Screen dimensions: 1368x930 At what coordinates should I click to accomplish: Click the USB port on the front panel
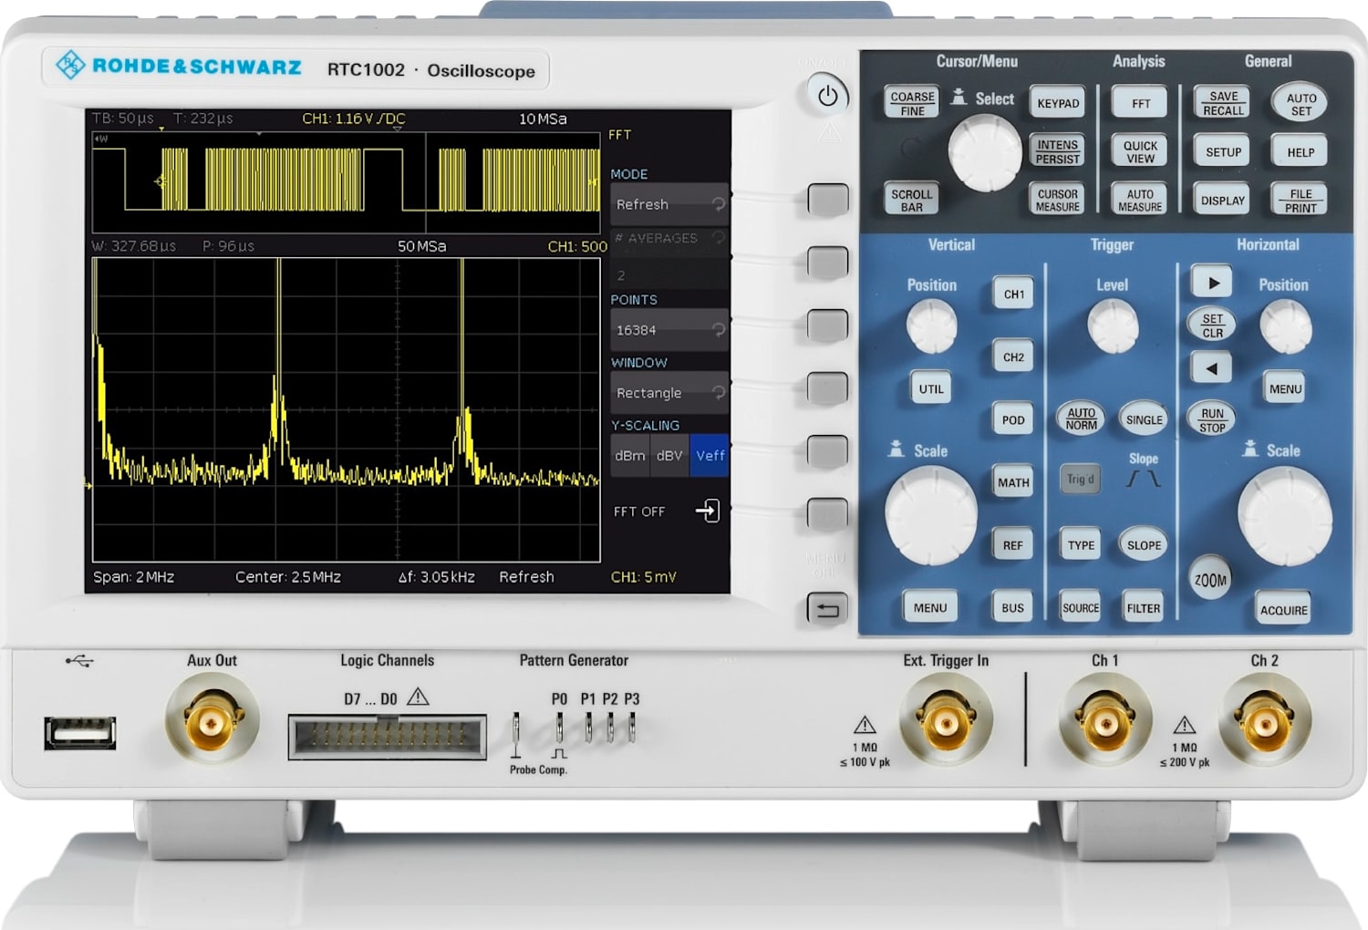pos(80,733)
